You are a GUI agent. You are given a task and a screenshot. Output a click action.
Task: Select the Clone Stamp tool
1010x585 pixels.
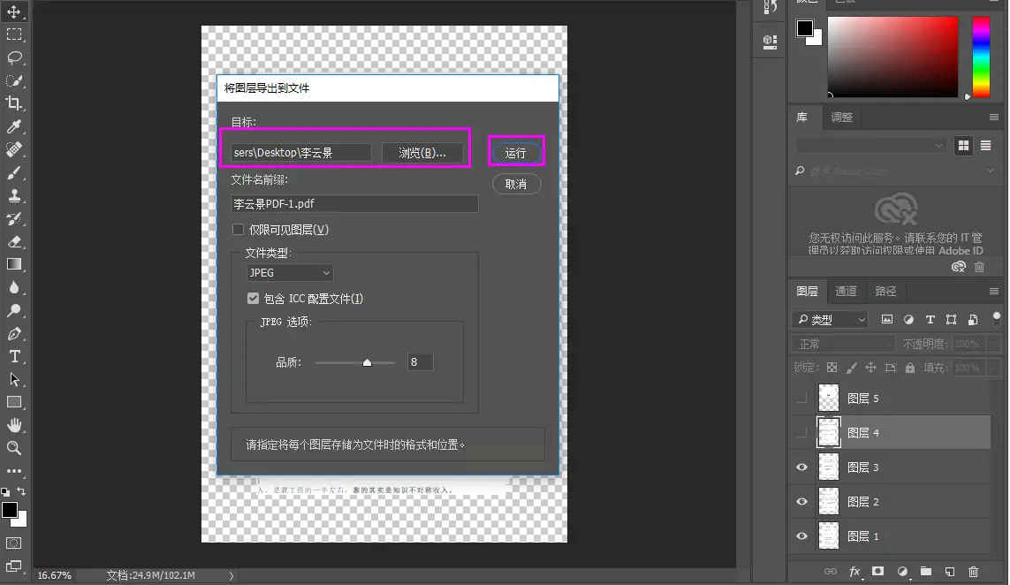click(14, 195)
